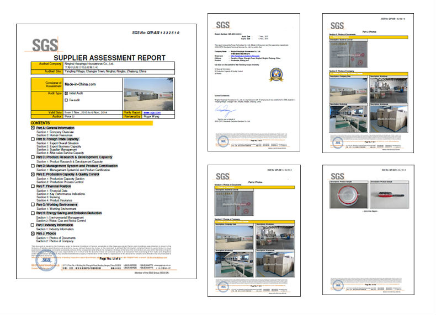Toggle the Part F: Financial Position checkbox

pos(33,186)
